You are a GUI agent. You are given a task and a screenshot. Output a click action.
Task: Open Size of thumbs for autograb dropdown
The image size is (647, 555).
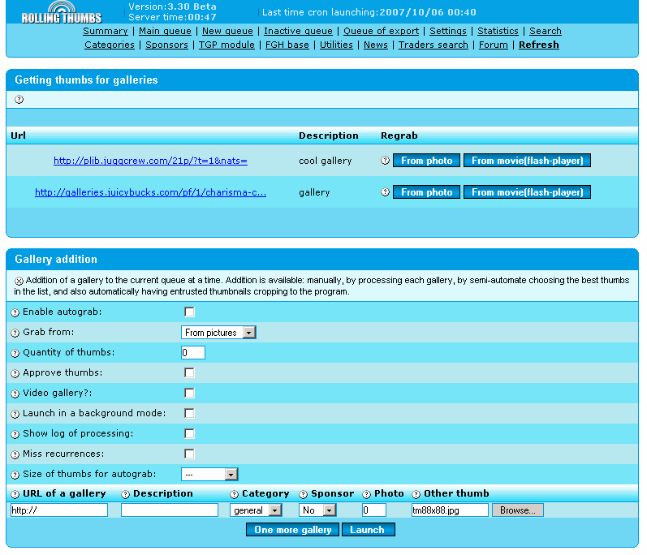[x=209, y=474]
